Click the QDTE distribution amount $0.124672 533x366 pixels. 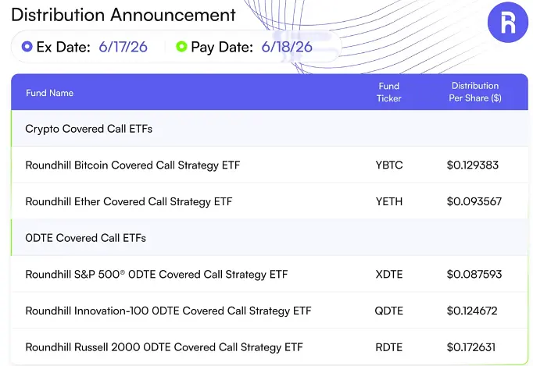472,311
